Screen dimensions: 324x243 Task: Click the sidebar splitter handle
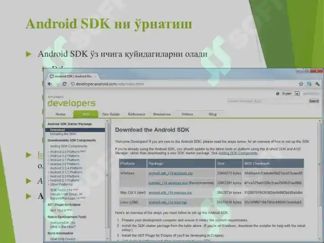point(107,175)
